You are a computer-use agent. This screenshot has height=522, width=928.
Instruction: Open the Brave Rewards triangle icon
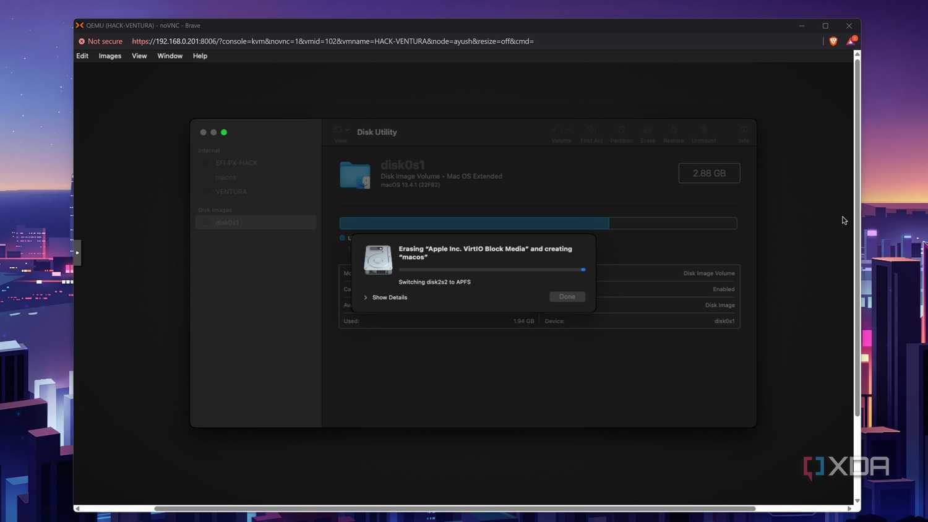pos(851,41)
